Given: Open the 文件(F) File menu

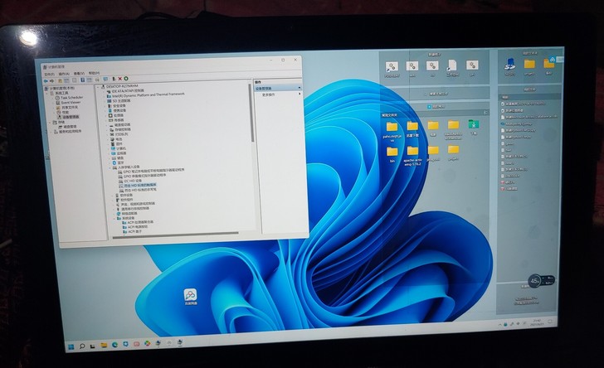Looking at the screenshot, I should pos(49,75).
